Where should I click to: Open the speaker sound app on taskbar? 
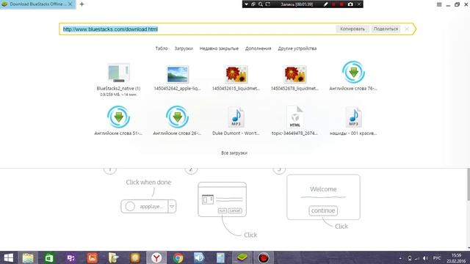point(199,257)
